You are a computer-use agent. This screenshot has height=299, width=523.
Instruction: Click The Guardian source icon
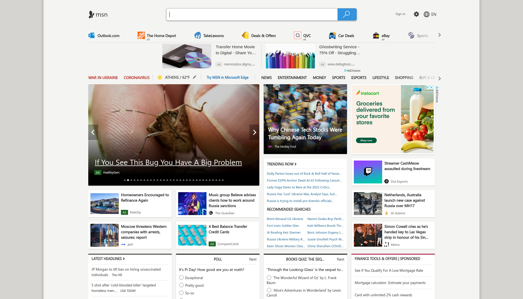click(211, 213)
